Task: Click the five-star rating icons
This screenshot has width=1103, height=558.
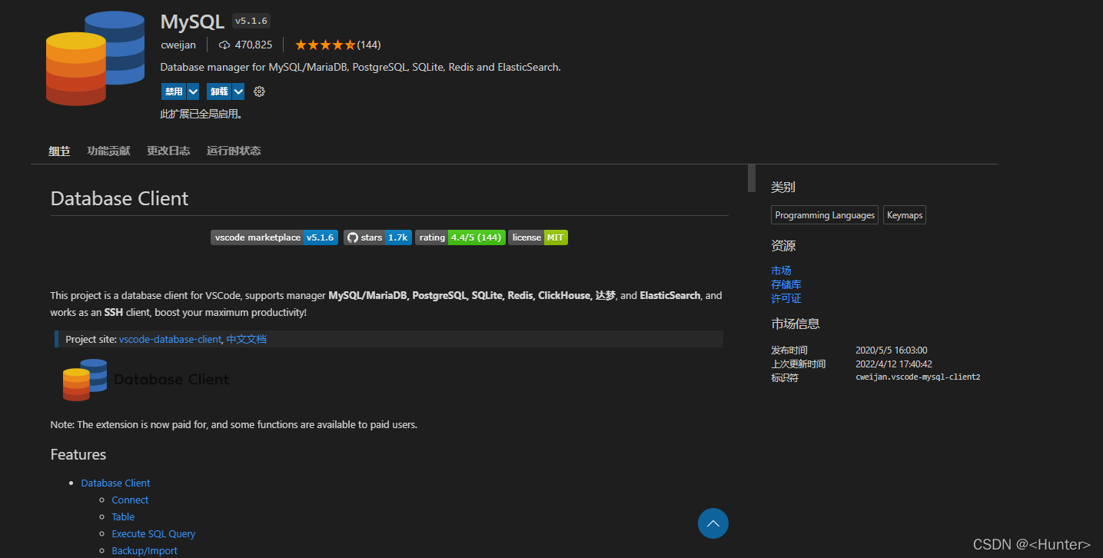Action: pos(325,45)
